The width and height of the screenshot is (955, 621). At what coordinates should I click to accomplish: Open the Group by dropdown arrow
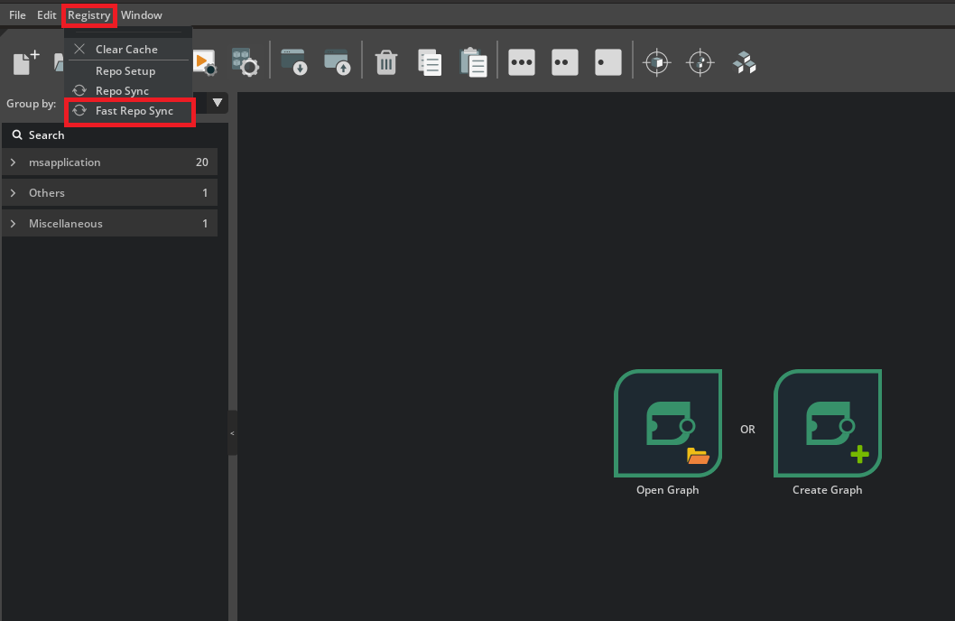pyautogui.click(x=218, y=103)
